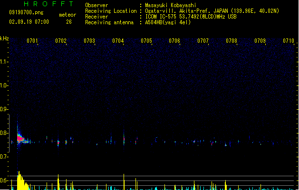Click the 1.1 kHz axis label
The image size is (299, 190).
(x=4, y=62)
